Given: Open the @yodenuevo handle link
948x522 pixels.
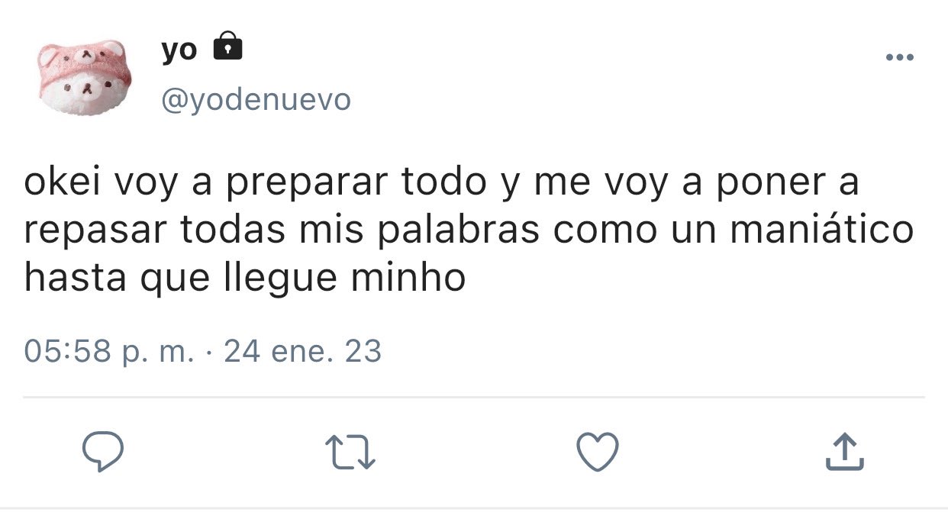Looking at the screenshot, I should click(256, 99).
